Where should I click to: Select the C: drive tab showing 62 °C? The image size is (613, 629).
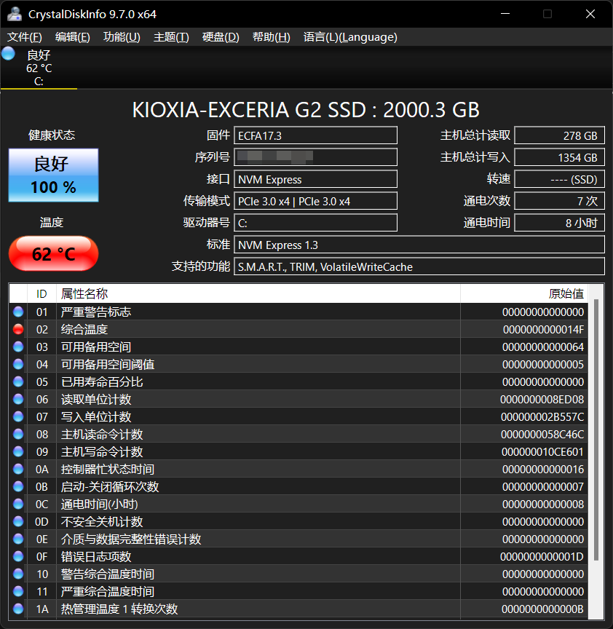[39, 68]
